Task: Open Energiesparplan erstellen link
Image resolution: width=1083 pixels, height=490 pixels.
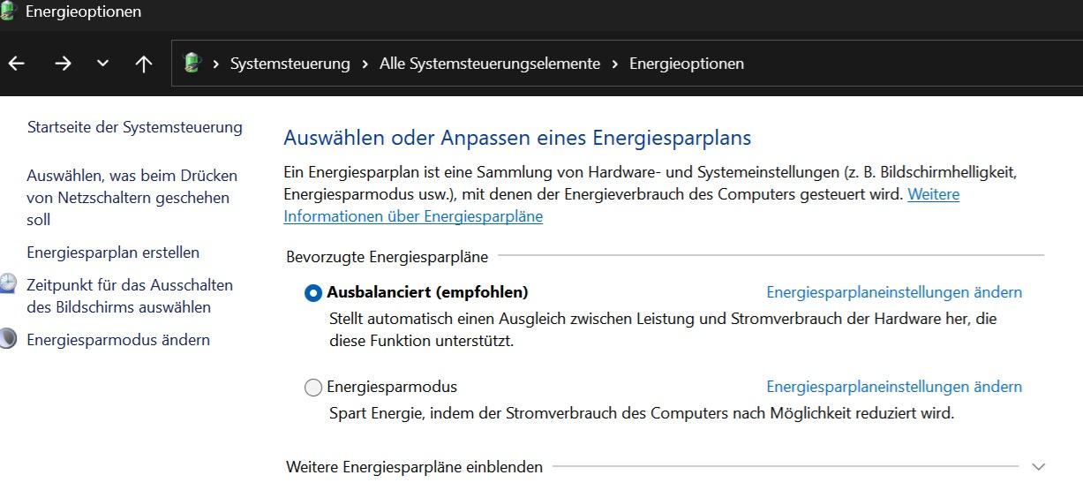Action: pyautogui.click(x=113, y=253)
